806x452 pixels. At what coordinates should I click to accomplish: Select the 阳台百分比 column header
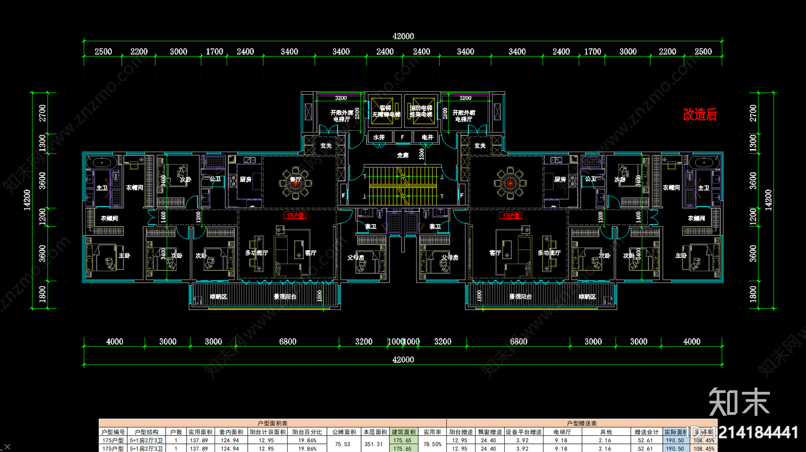point(307,432)
